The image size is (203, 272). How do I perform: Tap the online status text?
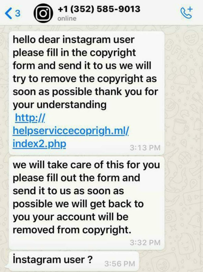click(67, 18)
